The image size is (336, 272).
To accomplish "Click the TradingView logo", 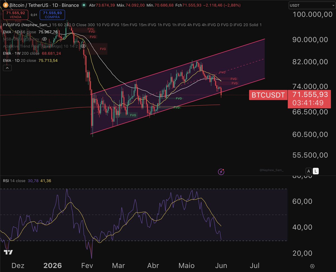I will point(8,252).
